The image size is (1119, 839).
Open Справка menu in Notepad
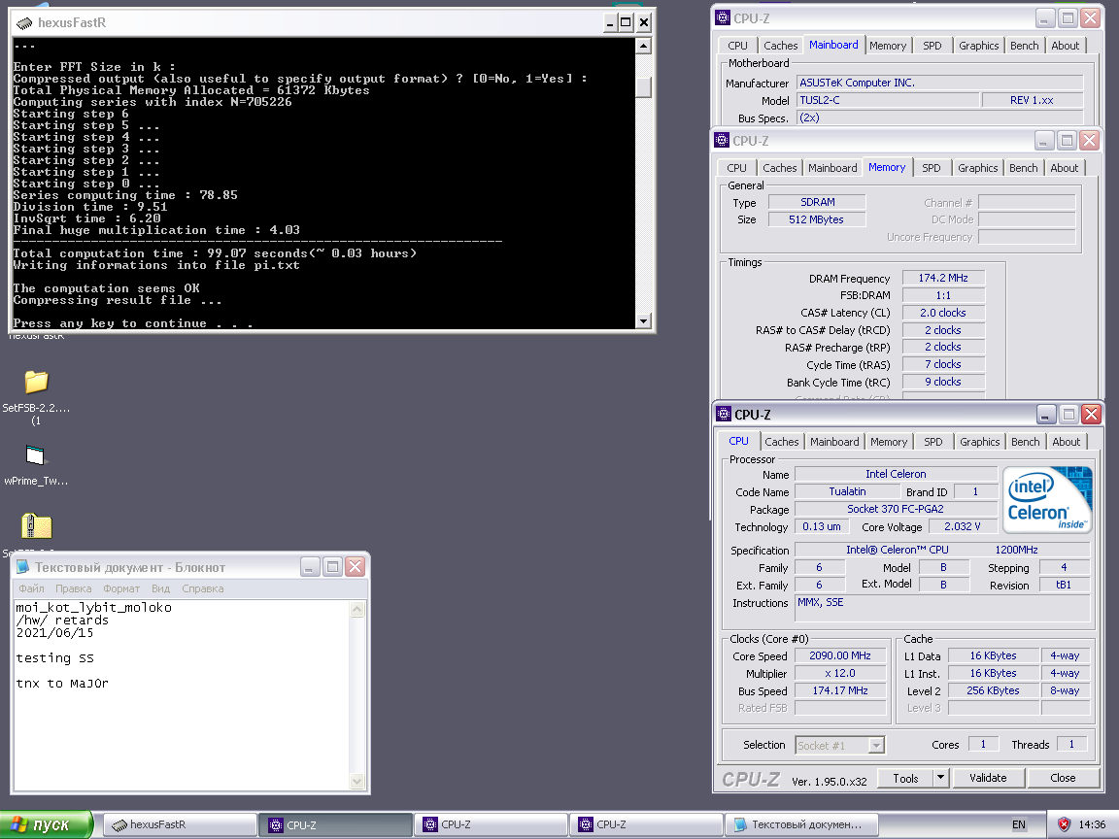(203, 588)
